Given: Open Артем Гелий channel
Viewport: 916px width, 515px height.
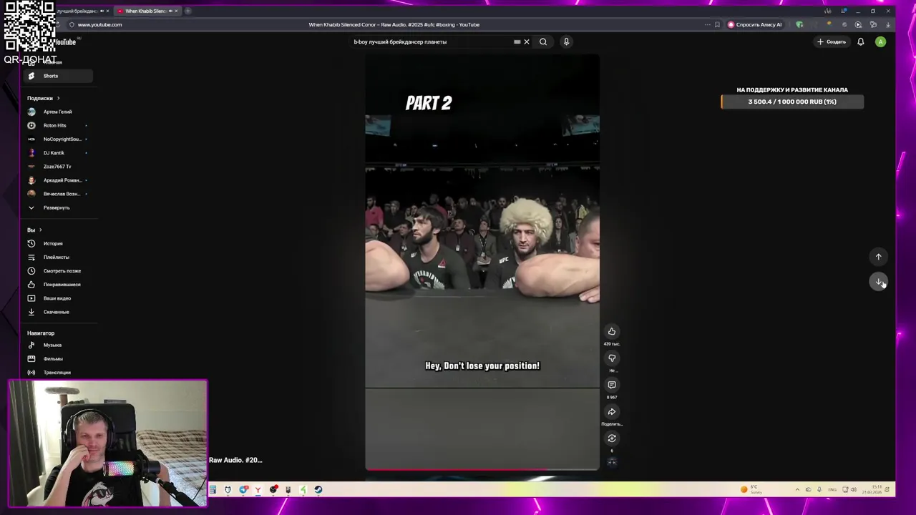Looking at the screenshot, I should click(57, 112).
